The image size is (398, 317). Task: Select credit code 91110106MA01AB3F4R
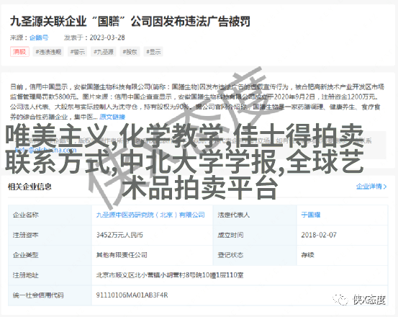click(132, 295)
